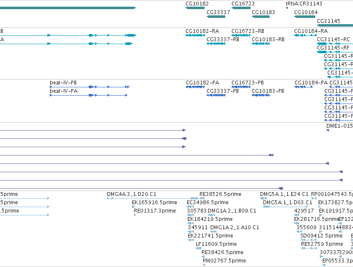Click the CG10183-PB protein label
The height and width of the screenshot is (267, 353).
268,91
